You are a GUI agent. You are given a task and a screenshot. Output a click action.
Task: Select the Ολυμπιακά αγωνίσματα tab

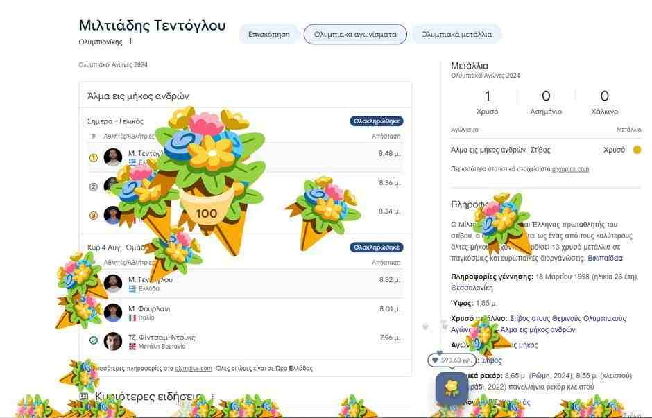(355, 34)
